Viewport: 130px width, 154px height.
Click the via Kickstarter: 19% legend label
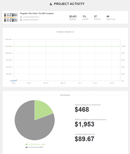coord(37,144)
